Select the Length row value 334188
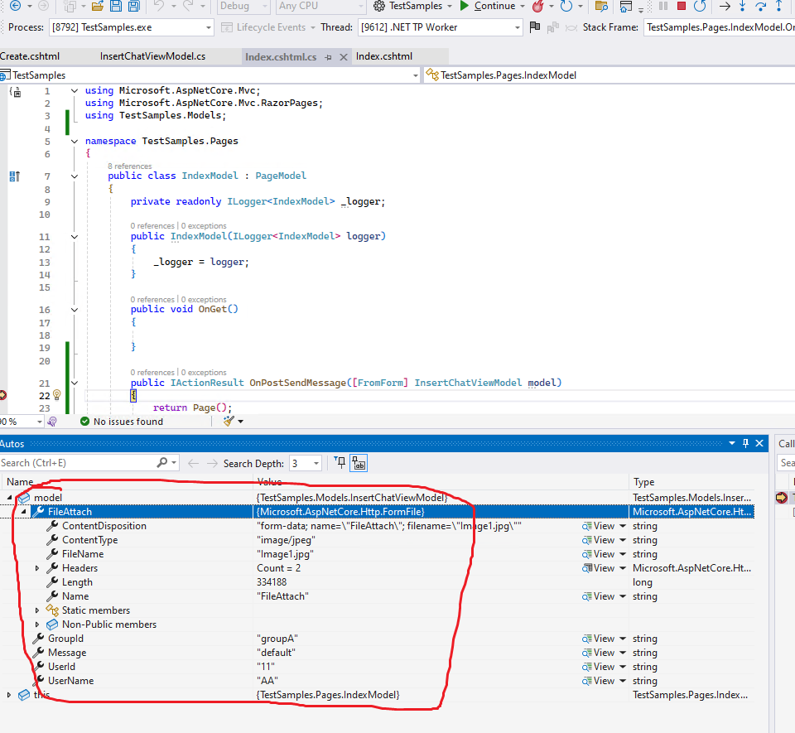The width and height of the screenshot is (795, 733). (x=272, y=582)
